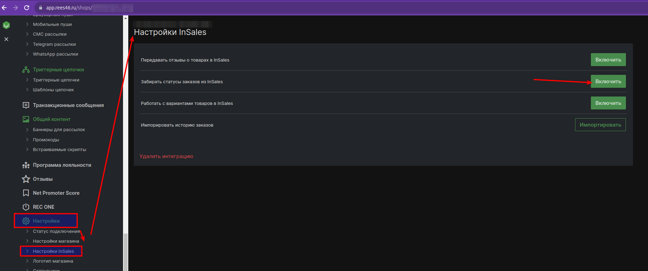Enable working with InSales product variants
Image resolution: width=648 pixels, height=271 pixels.
(608, 103)
